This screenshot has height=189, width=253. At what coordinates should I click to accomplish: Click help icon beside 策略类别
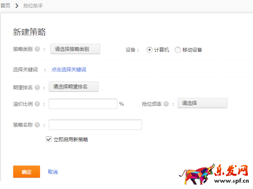(37, 49)
